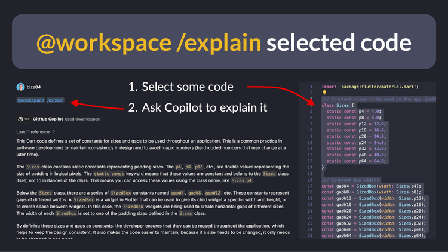448x252 pixels.
Task: Click the 'Used 1 reference' text
Action: click(x=33, y=132)
